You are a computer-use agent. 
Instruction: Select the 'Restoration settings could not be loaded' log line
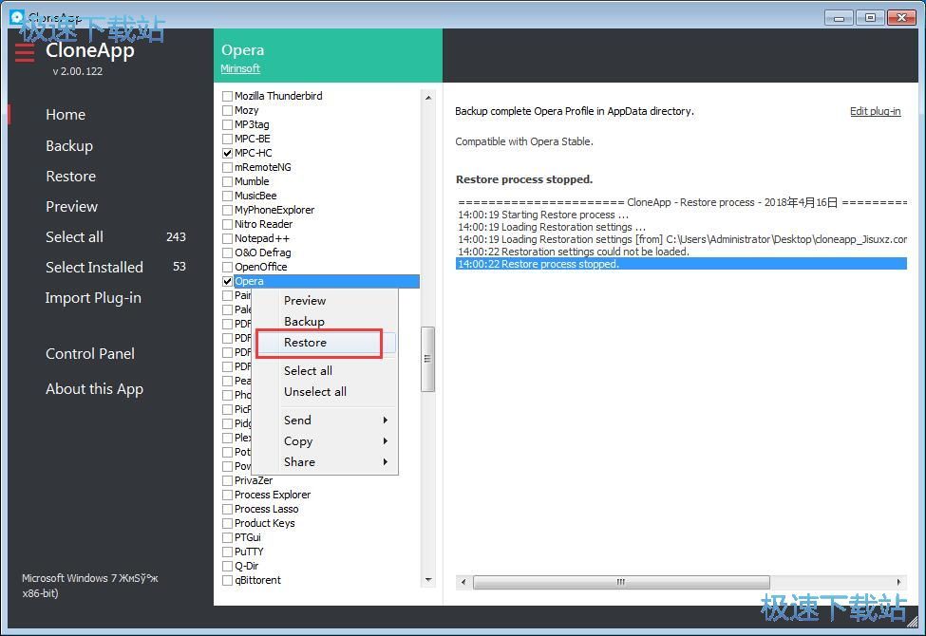click(x=574, y=252)
